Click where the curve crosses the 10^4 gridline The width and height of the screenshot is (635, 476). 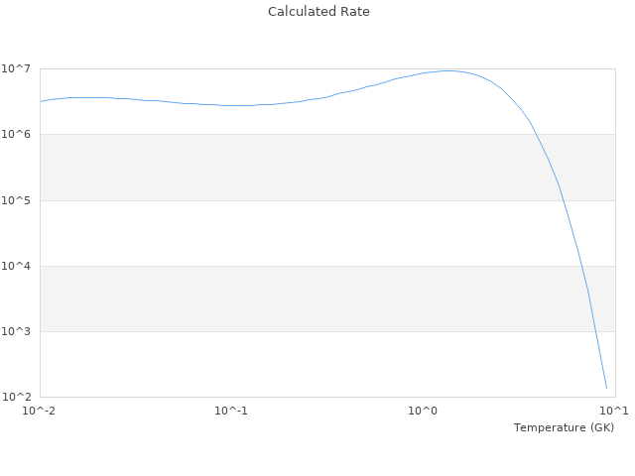point(580,266)
